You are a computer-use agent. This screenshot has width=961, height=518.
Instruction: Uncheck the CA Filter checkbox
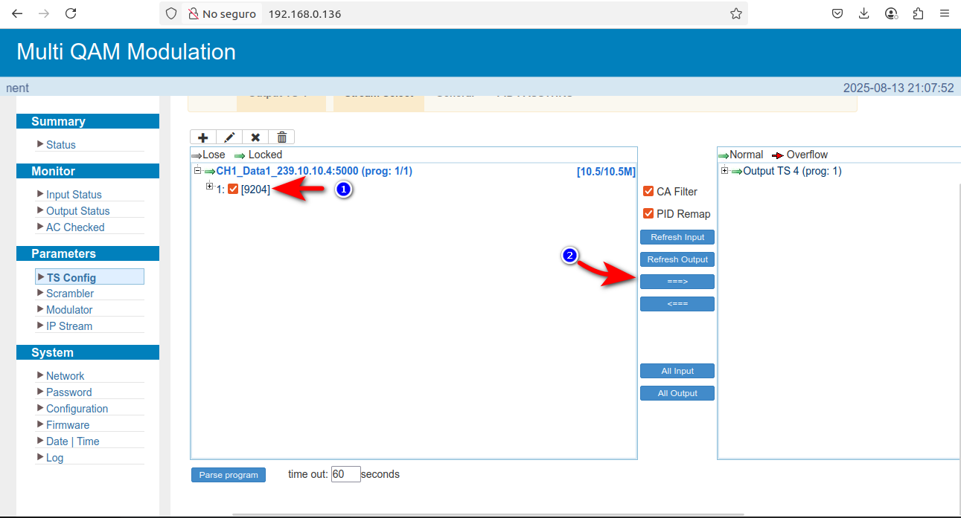click(x=648, y=192)
